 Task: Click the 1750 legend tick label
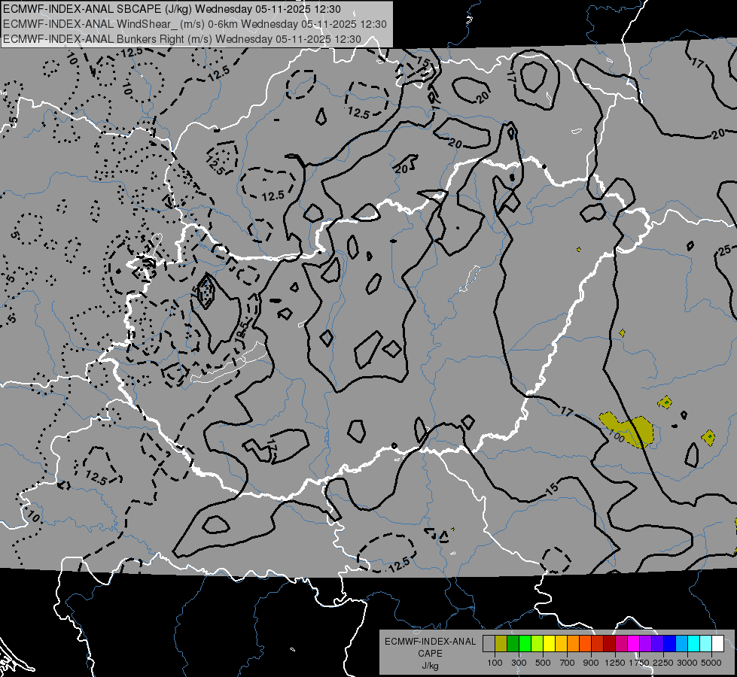pyautogui.click(x=639, y=663)
